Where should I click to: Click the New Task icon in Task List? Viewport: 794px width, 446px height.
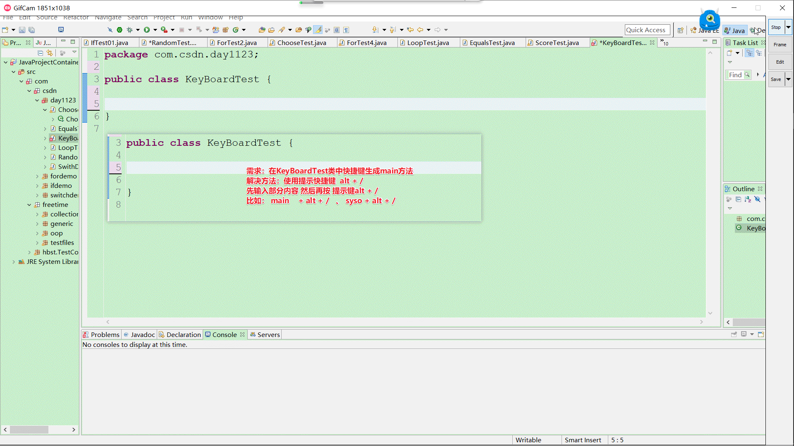(x=729, y=53)
